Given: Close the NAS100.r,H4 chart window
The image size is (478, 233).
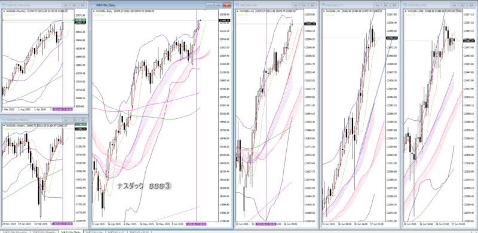Looking at the screenshot, I should (312, 5).
